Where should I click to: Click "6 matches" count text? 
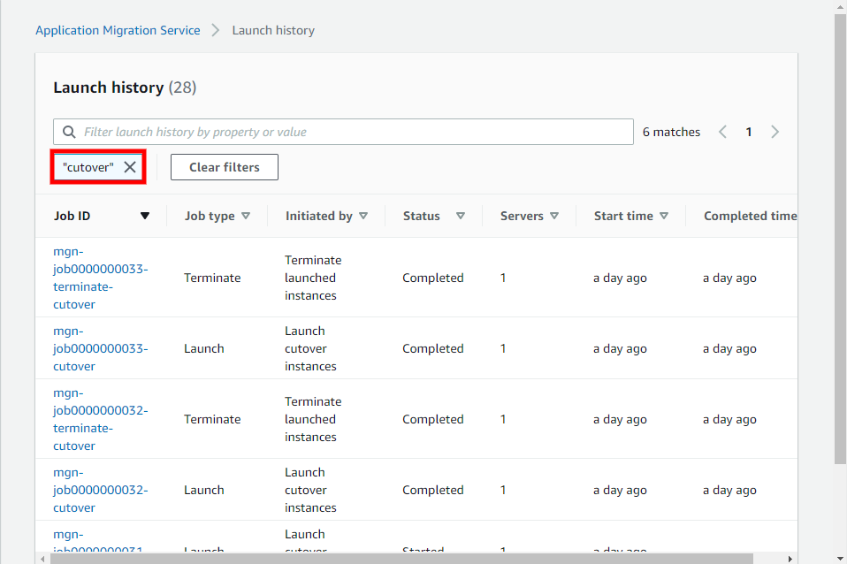[671, 132]
